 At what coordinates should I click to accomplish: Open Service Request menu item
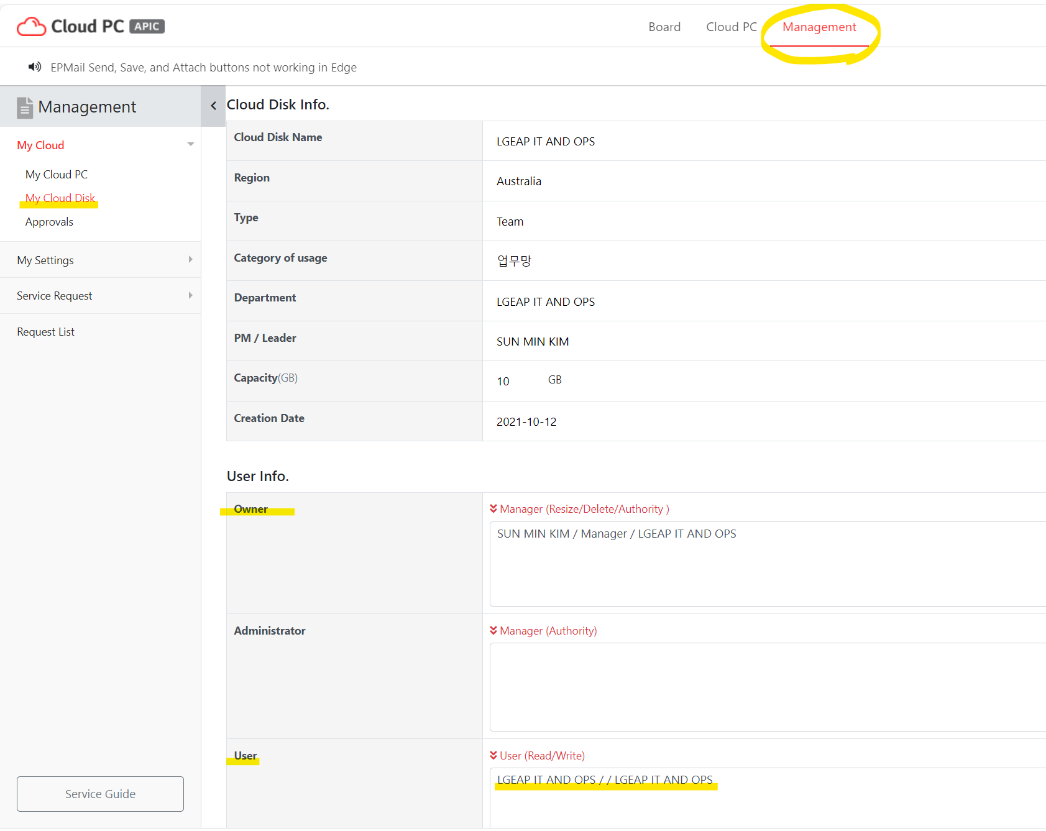[55, 296]
